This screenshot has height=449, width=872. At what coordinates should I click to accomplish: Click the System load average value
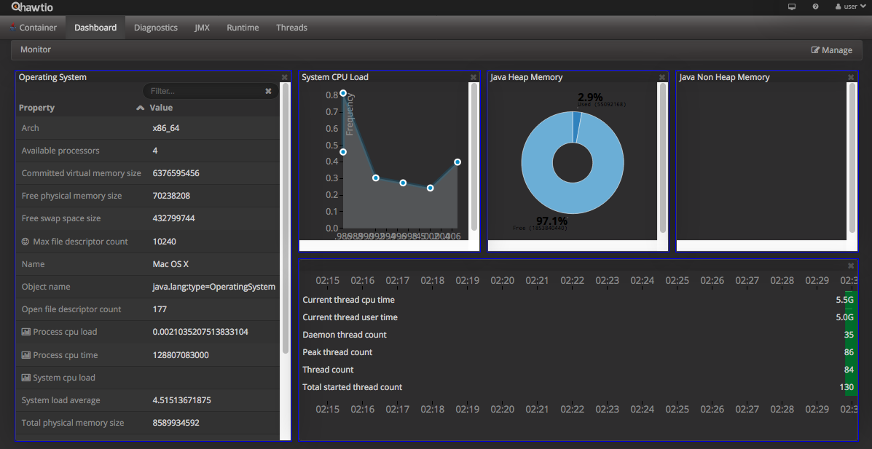[x=181, y=400]
